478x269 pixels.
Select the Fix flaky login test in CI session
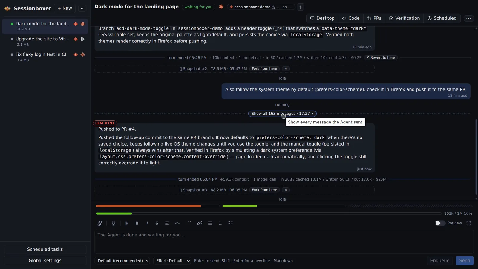tap(45, 57)
